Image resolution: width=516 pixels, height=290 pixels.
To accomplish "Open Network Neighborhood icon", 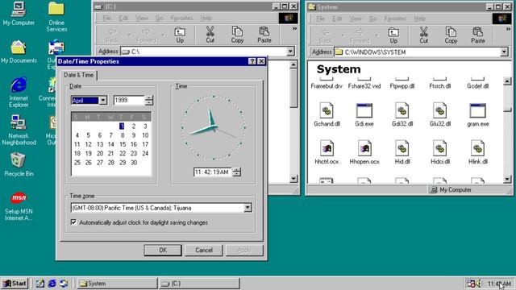I will point(19,130).
